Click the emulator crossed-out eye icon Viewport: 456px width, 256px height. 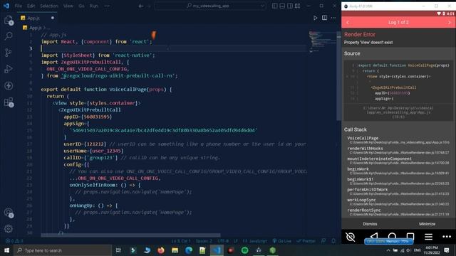pyautogui.click(x=351, y=237)
